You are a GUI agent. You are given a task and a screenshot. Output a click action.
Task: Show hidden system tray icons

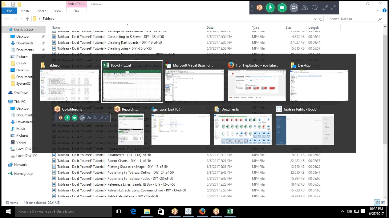tap(343, 212)
